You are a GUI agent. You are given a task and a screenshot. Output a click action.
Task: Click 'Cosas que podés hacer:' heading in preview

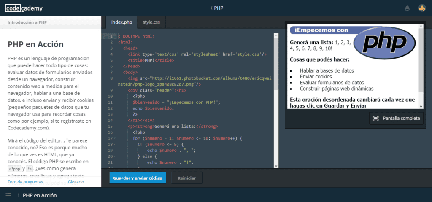coord(320,59)
